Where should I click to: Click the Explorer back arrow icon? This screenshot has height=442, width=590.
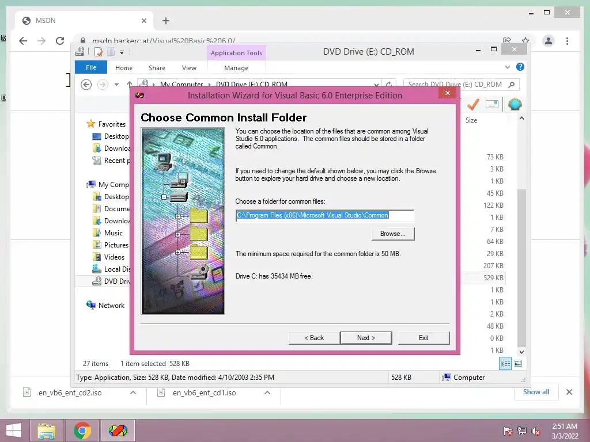(x=86, y=85)
